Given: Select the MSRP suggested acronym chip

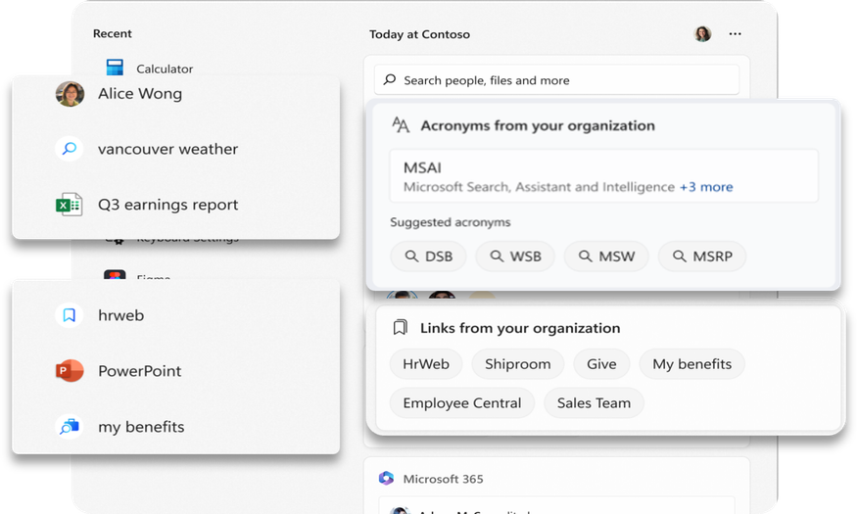Looking at the screenshot, I should [701, 257].
